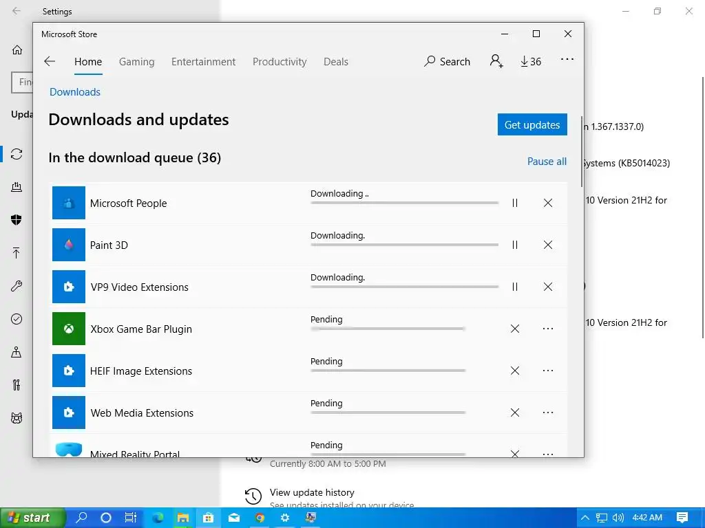Show hidden system tray icons

[x=585, y=518]
